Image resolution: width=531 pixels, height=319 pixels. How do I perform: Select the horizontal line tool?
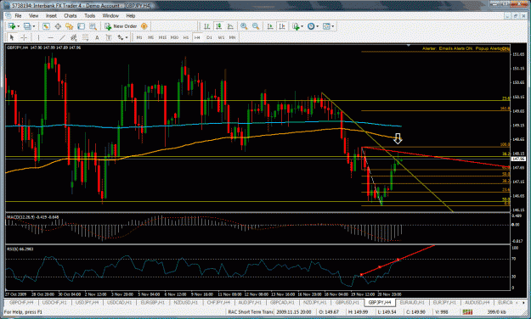click(x=50, y=37)
